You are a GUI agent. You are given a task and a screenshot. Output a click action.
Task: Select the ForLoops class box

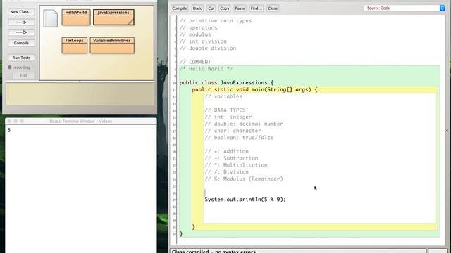(x=75, y=45)
